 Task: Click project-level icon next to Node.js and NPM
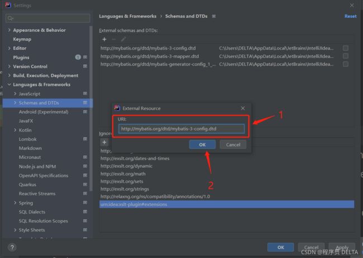[85, 166]
